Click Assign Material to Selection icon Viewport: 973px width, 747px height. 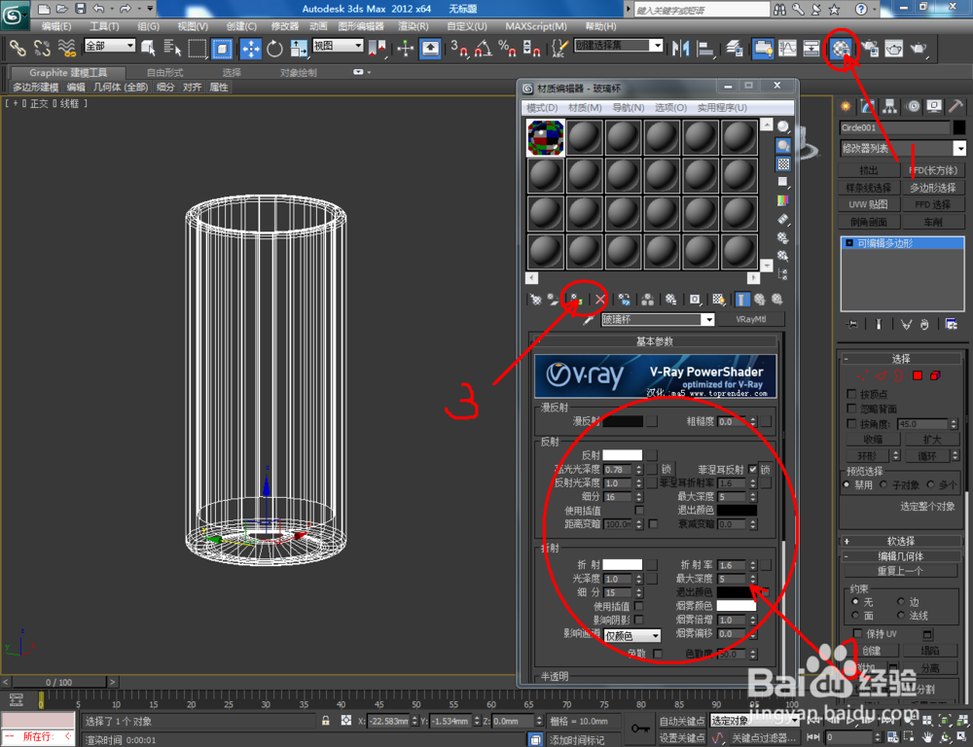tap(575, 300)
